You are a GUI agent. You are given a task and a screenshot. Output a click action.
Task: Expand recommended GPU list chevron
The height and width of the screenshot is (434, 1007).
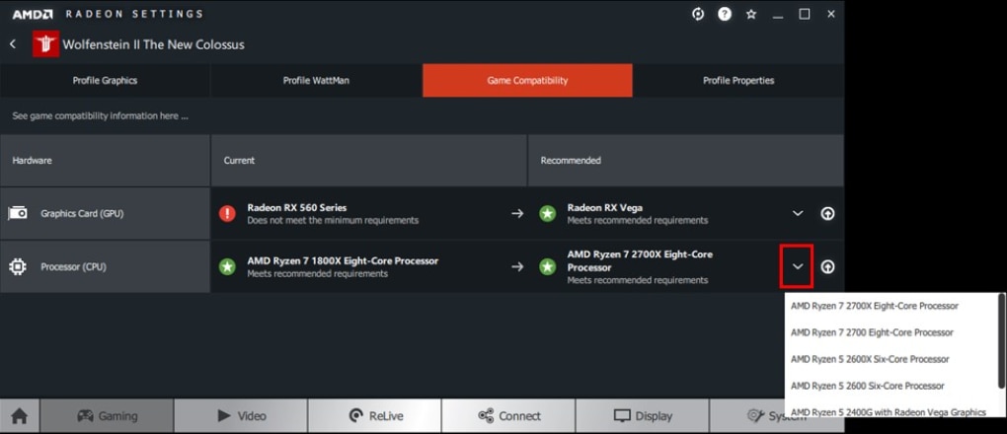click(798, 213)
